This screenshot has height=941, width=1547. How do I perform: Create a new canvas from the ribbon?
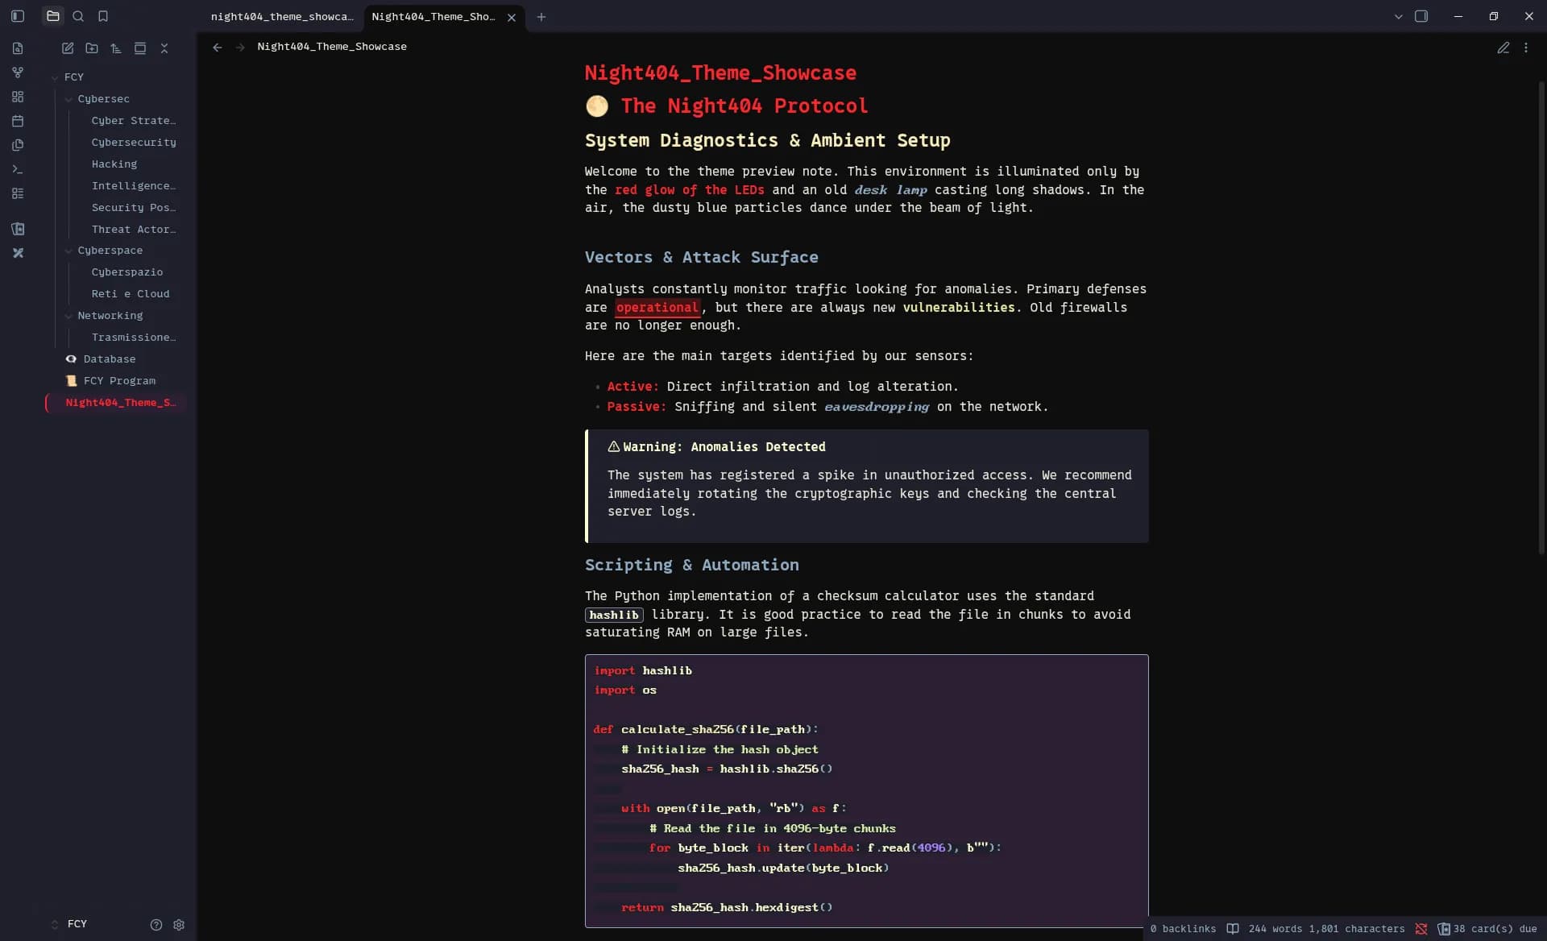point(18,97)
